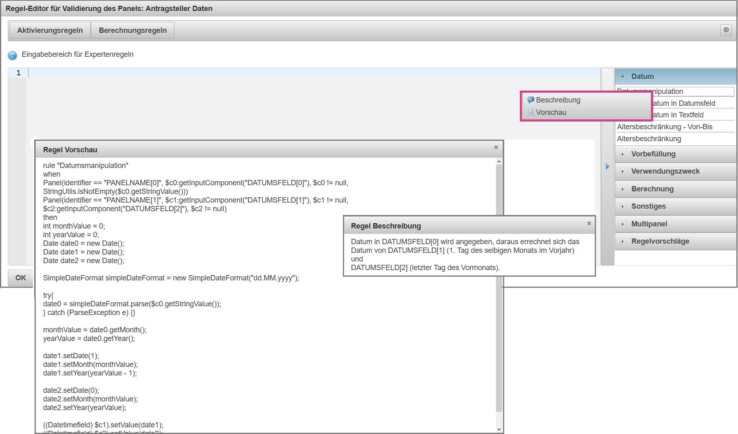
Task: Expand the Vorbefüllung section
Action: point(653,154)
